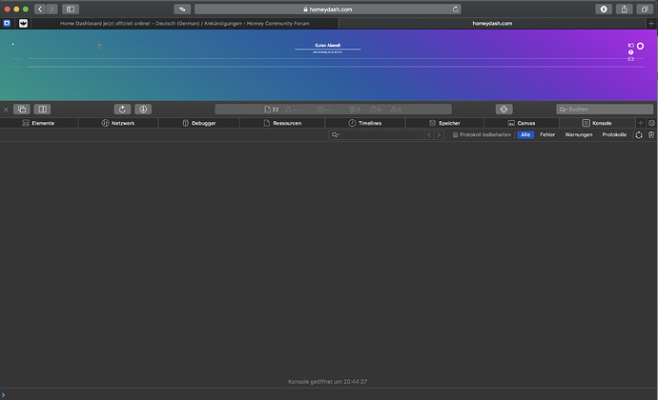Select the homeydash.com tab
Viewport: 658px width, 400px height.
click(x=492, y=24)
